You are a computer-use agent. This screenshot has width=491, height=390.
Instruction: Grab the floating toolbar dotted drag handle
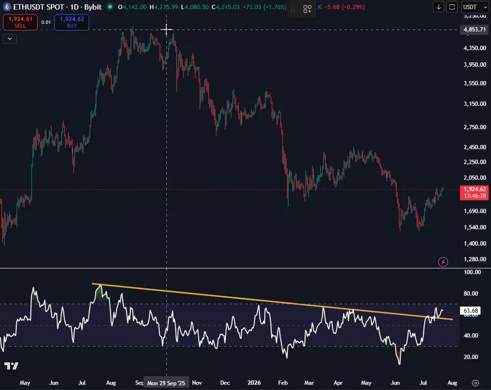293,9
